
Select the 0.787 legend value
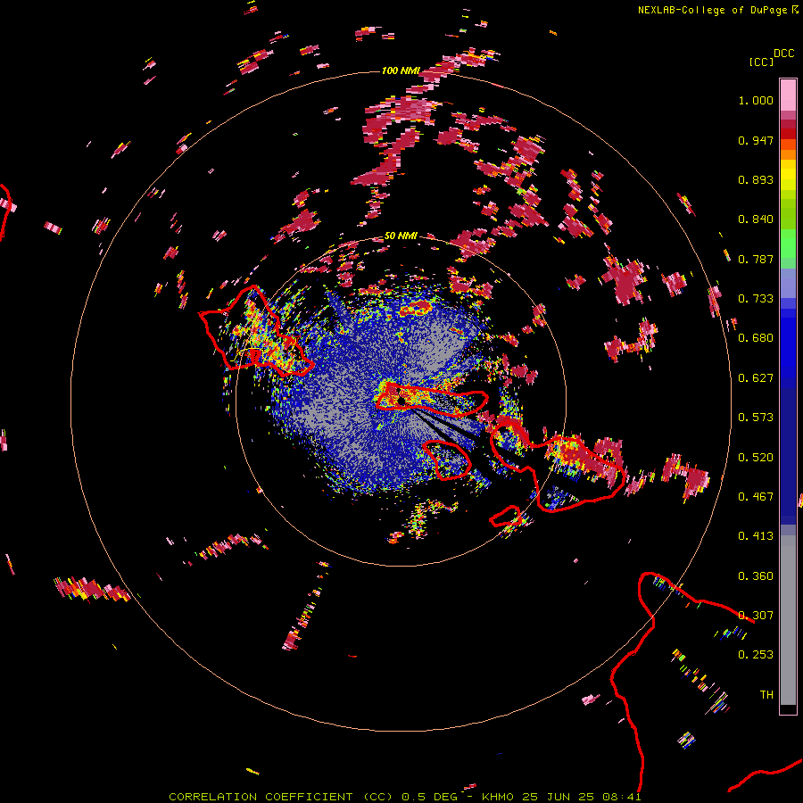(x=756, y=259)
